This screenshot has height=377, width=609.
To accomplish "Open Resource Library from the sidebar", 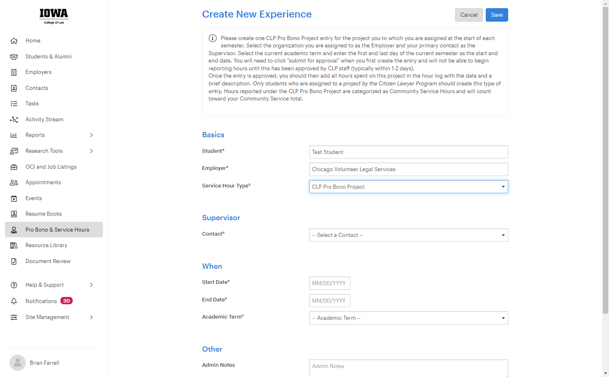I will click(x=46, y=245).
